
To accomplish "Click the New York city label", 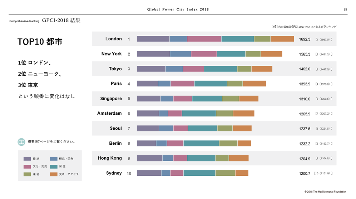I will 112,54.
